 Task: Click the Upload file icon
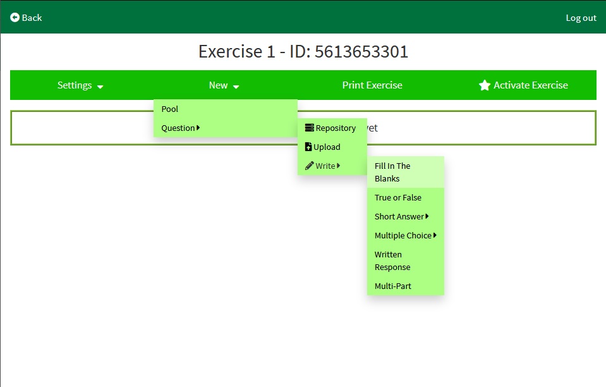pos(308,147)
